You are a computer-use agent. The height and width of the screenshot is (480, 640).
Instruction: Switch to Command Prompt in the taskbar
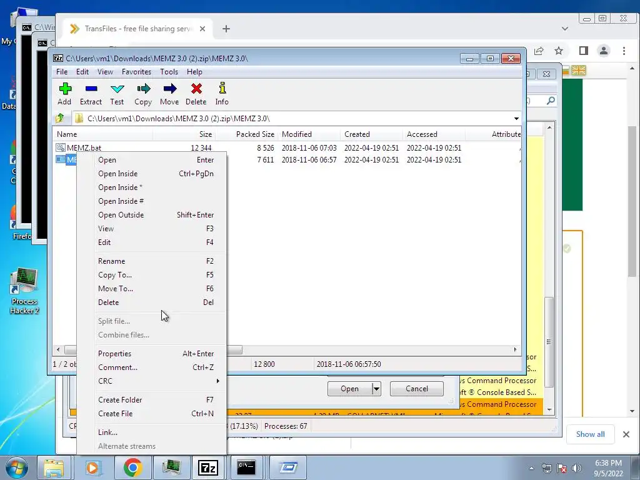[x=246, y=467]
